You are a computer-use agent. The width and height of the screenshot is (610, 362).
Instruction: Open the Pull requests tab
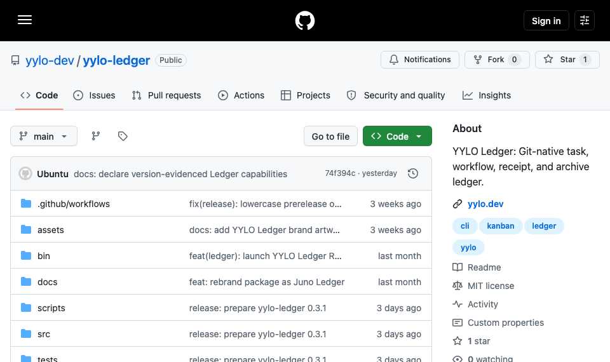point(166,95)
